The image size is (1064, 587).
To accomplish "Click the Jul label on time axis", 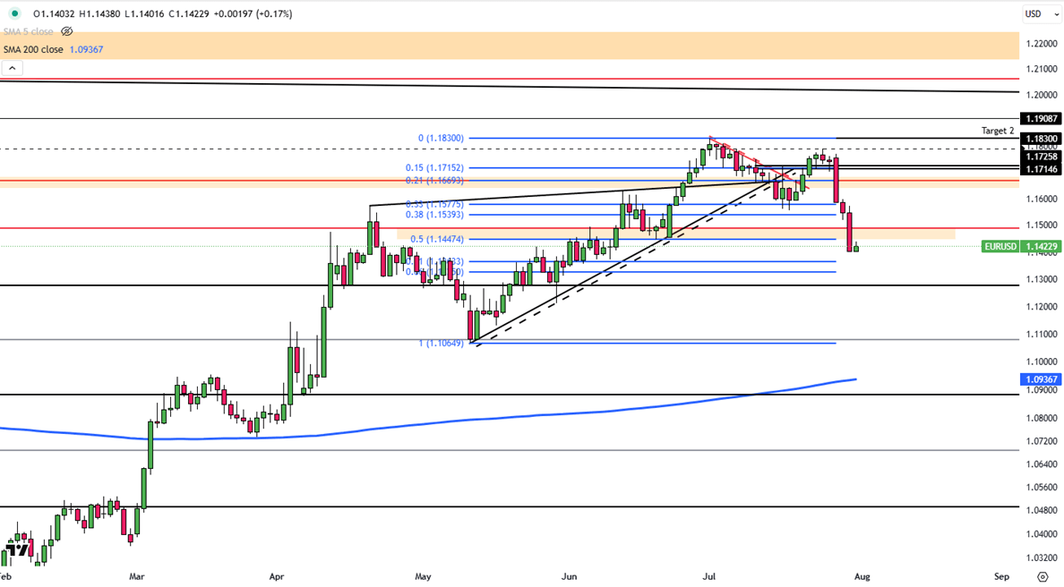I will coord(708,577).
